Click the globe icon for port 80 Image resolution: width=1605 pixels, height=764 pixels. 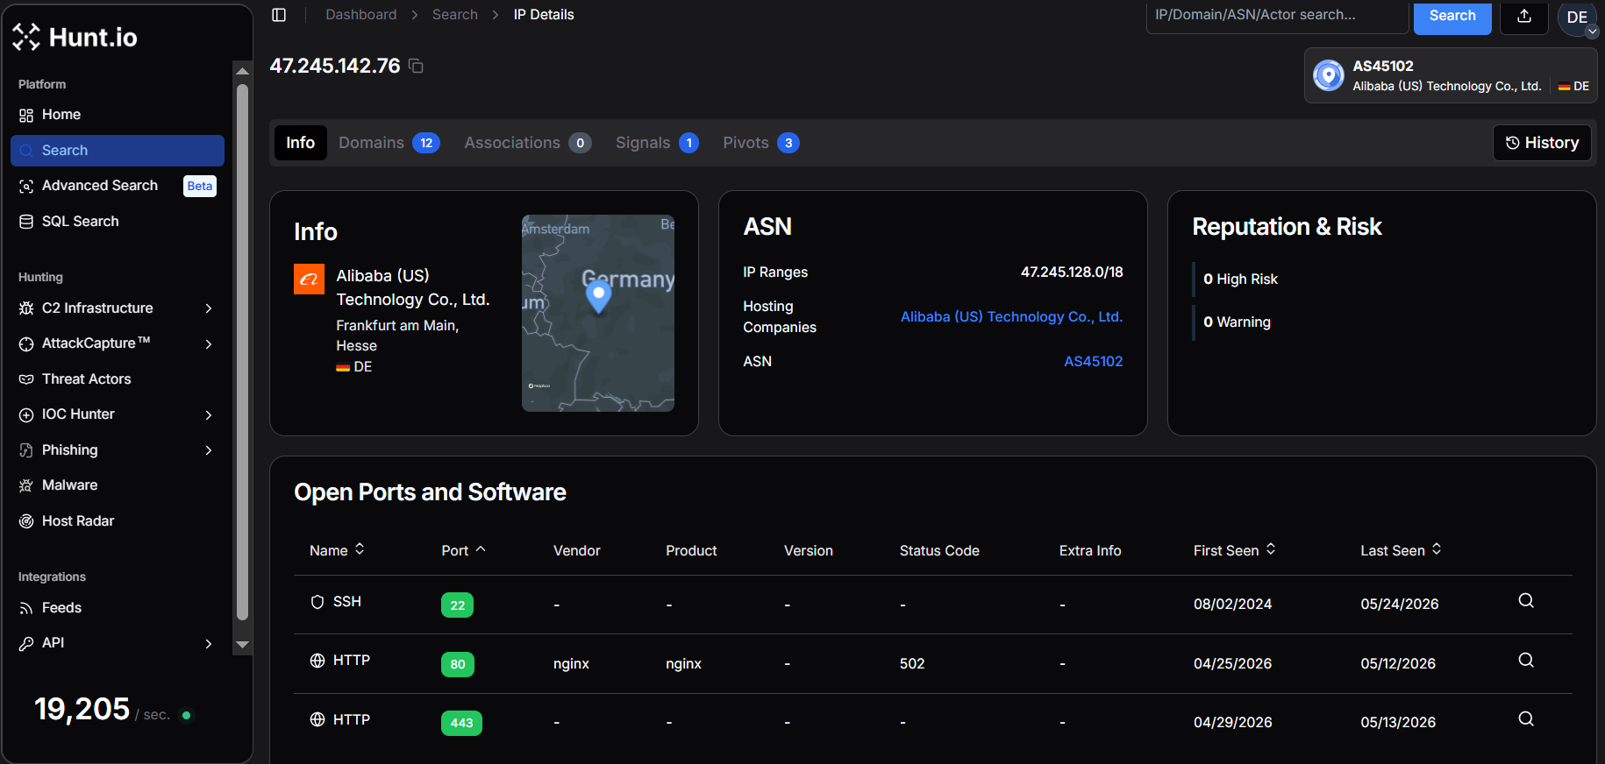[x=317, y=661]
